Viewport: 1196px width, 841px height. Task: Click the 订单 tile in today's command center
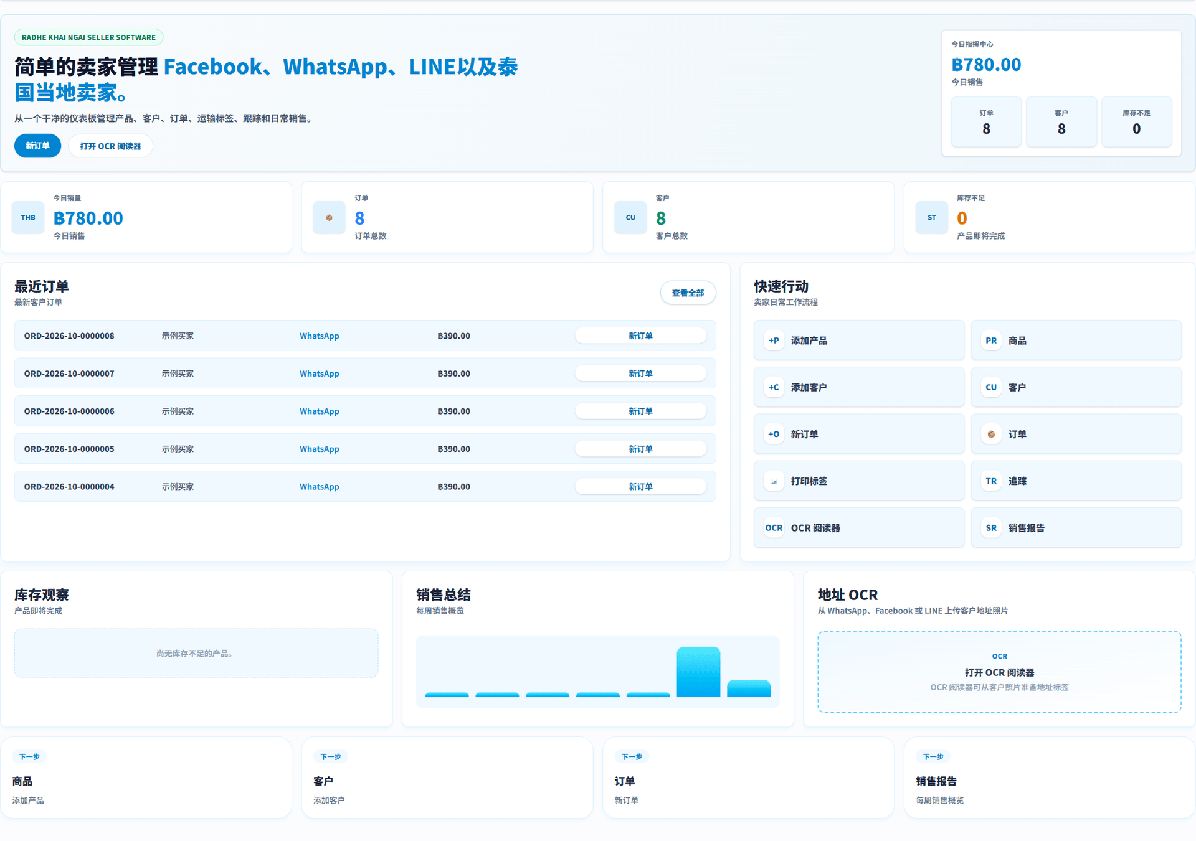(x=986, y=122)
